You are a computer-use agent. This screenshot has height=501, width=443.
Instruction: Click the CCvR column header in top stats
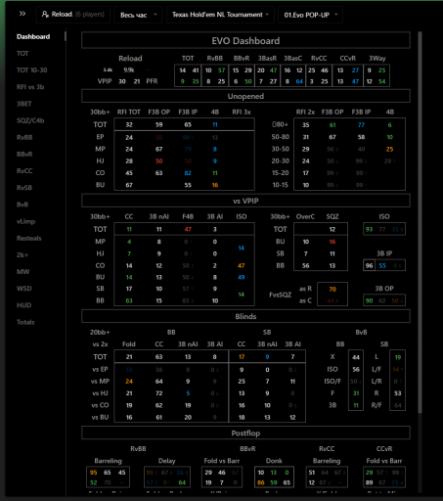tap(348, 59)
